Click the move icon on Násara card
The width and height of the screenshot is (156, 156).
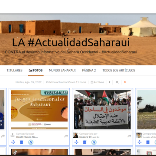pos(76,142)
